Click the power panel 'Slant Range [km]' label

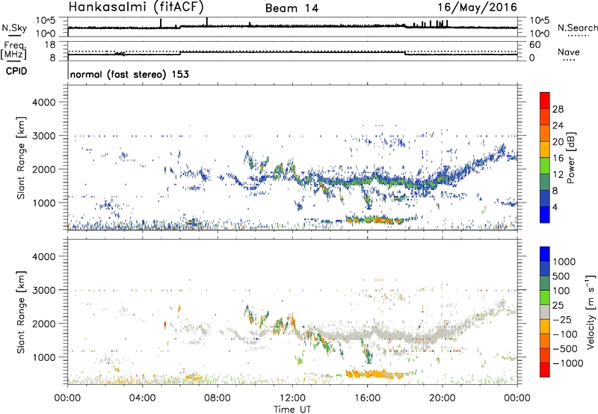[x=21, y=158]
